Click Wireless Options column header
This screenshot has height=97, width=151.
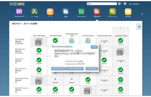coord(88,36)
